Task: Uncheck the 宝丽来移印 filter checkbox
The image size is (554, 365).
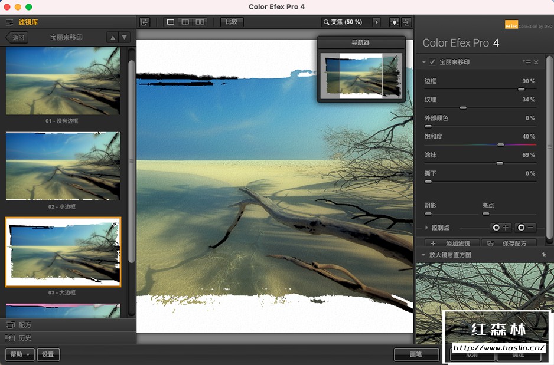Action: tap(432, 62)
